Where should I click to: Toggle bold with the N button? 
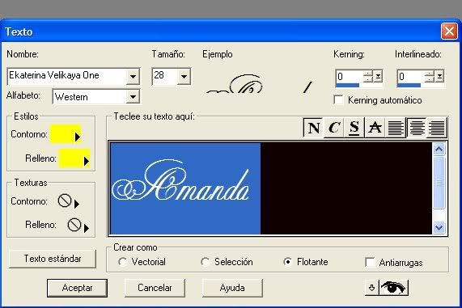[313, 128]
